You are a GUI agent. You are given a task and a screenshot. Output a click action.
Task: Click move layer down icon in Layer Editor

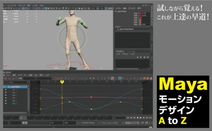click(141, 57)
